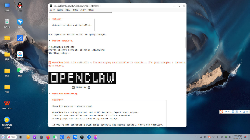Open the 编辑(E) menu in terminal
250x140 pixels.
pos(60,10)
